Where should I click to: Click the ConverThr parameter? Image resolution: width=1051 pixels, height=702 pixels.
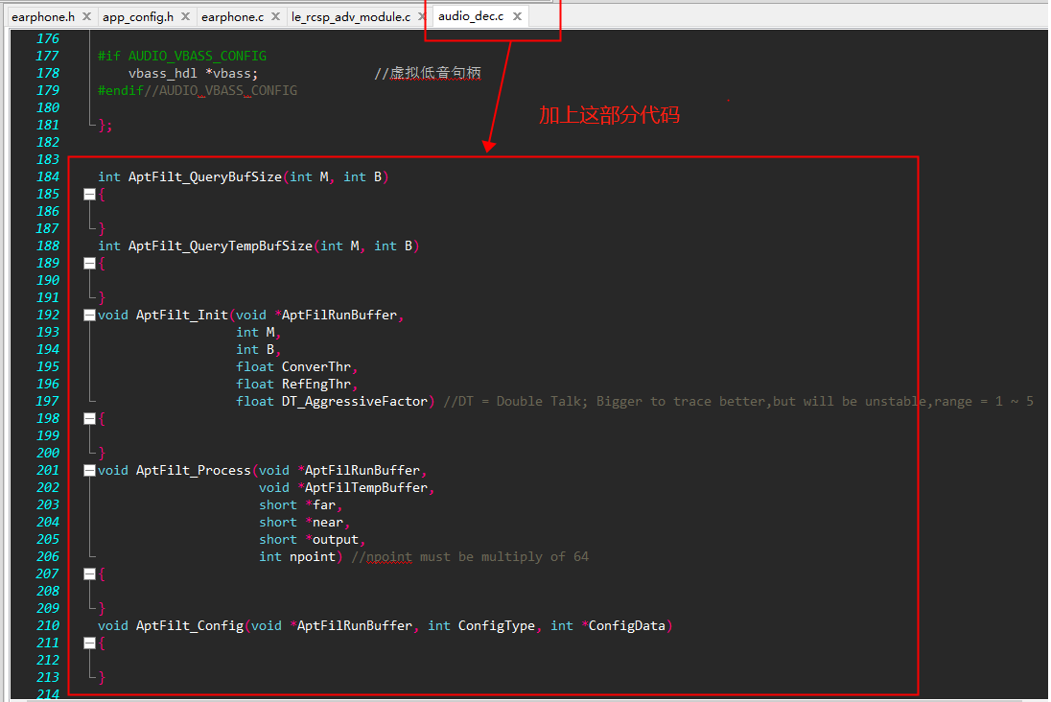[315, 366]
